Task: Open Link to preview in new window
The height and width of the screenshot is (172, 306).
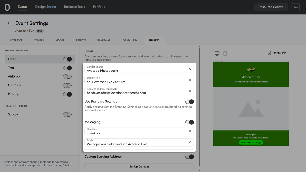Action: pyautogui.click(x=277, y=53)
